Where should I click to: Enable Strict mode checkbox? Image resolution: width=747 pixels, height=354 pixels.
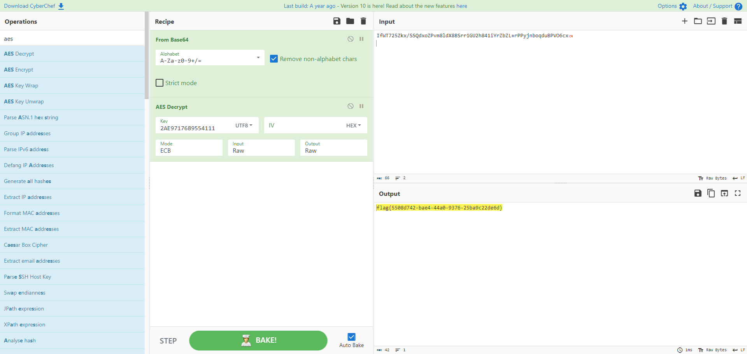click(160, 83)
